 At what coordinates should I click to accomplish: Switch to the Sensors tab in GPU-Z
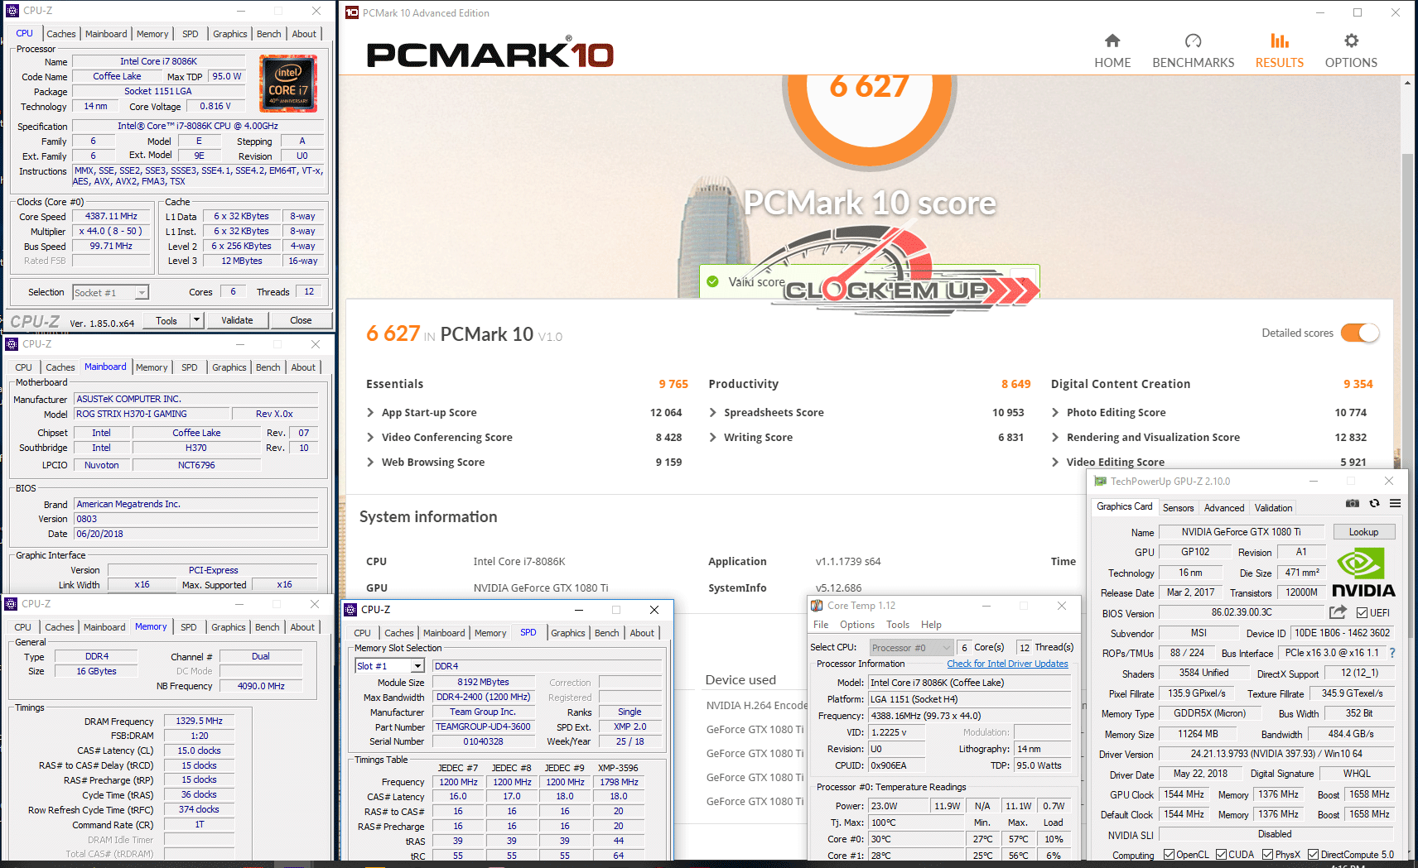(x=1178, y=508)
